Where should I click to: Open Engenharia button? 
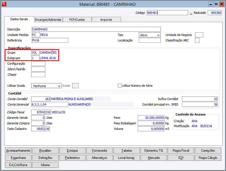(x=18, y=158)
